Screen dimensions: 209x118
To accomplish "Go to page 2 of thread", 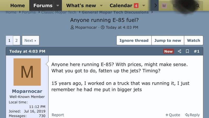I will pos(16,40).
